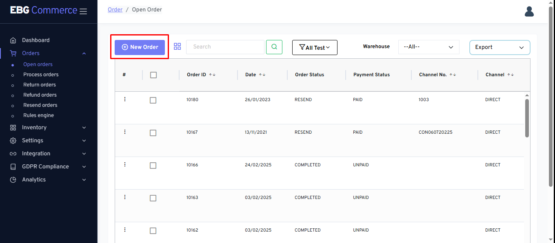Click the green search magnifier button
The width and height of the screenshot is (555, 243).
[x=274, y=47]
